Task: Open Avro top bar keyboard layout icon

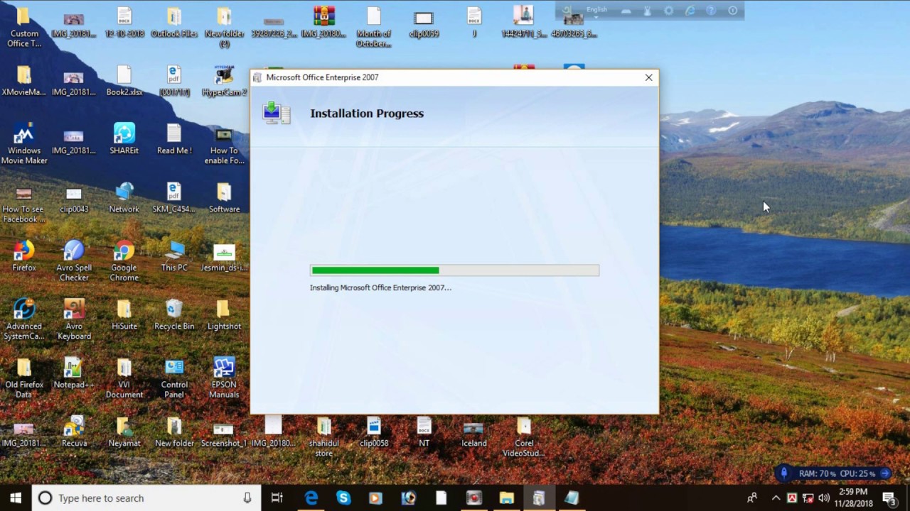Action: coord(626,11)
